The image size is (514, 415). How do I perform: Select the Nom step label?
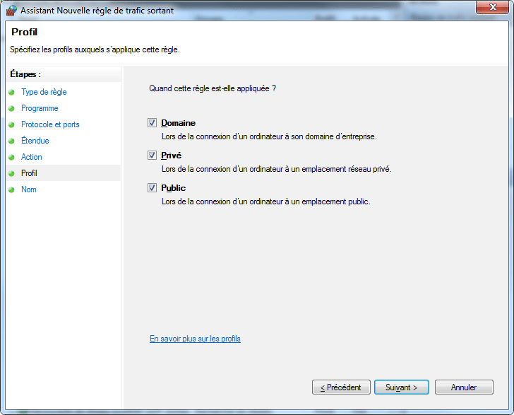pos(29,189)
